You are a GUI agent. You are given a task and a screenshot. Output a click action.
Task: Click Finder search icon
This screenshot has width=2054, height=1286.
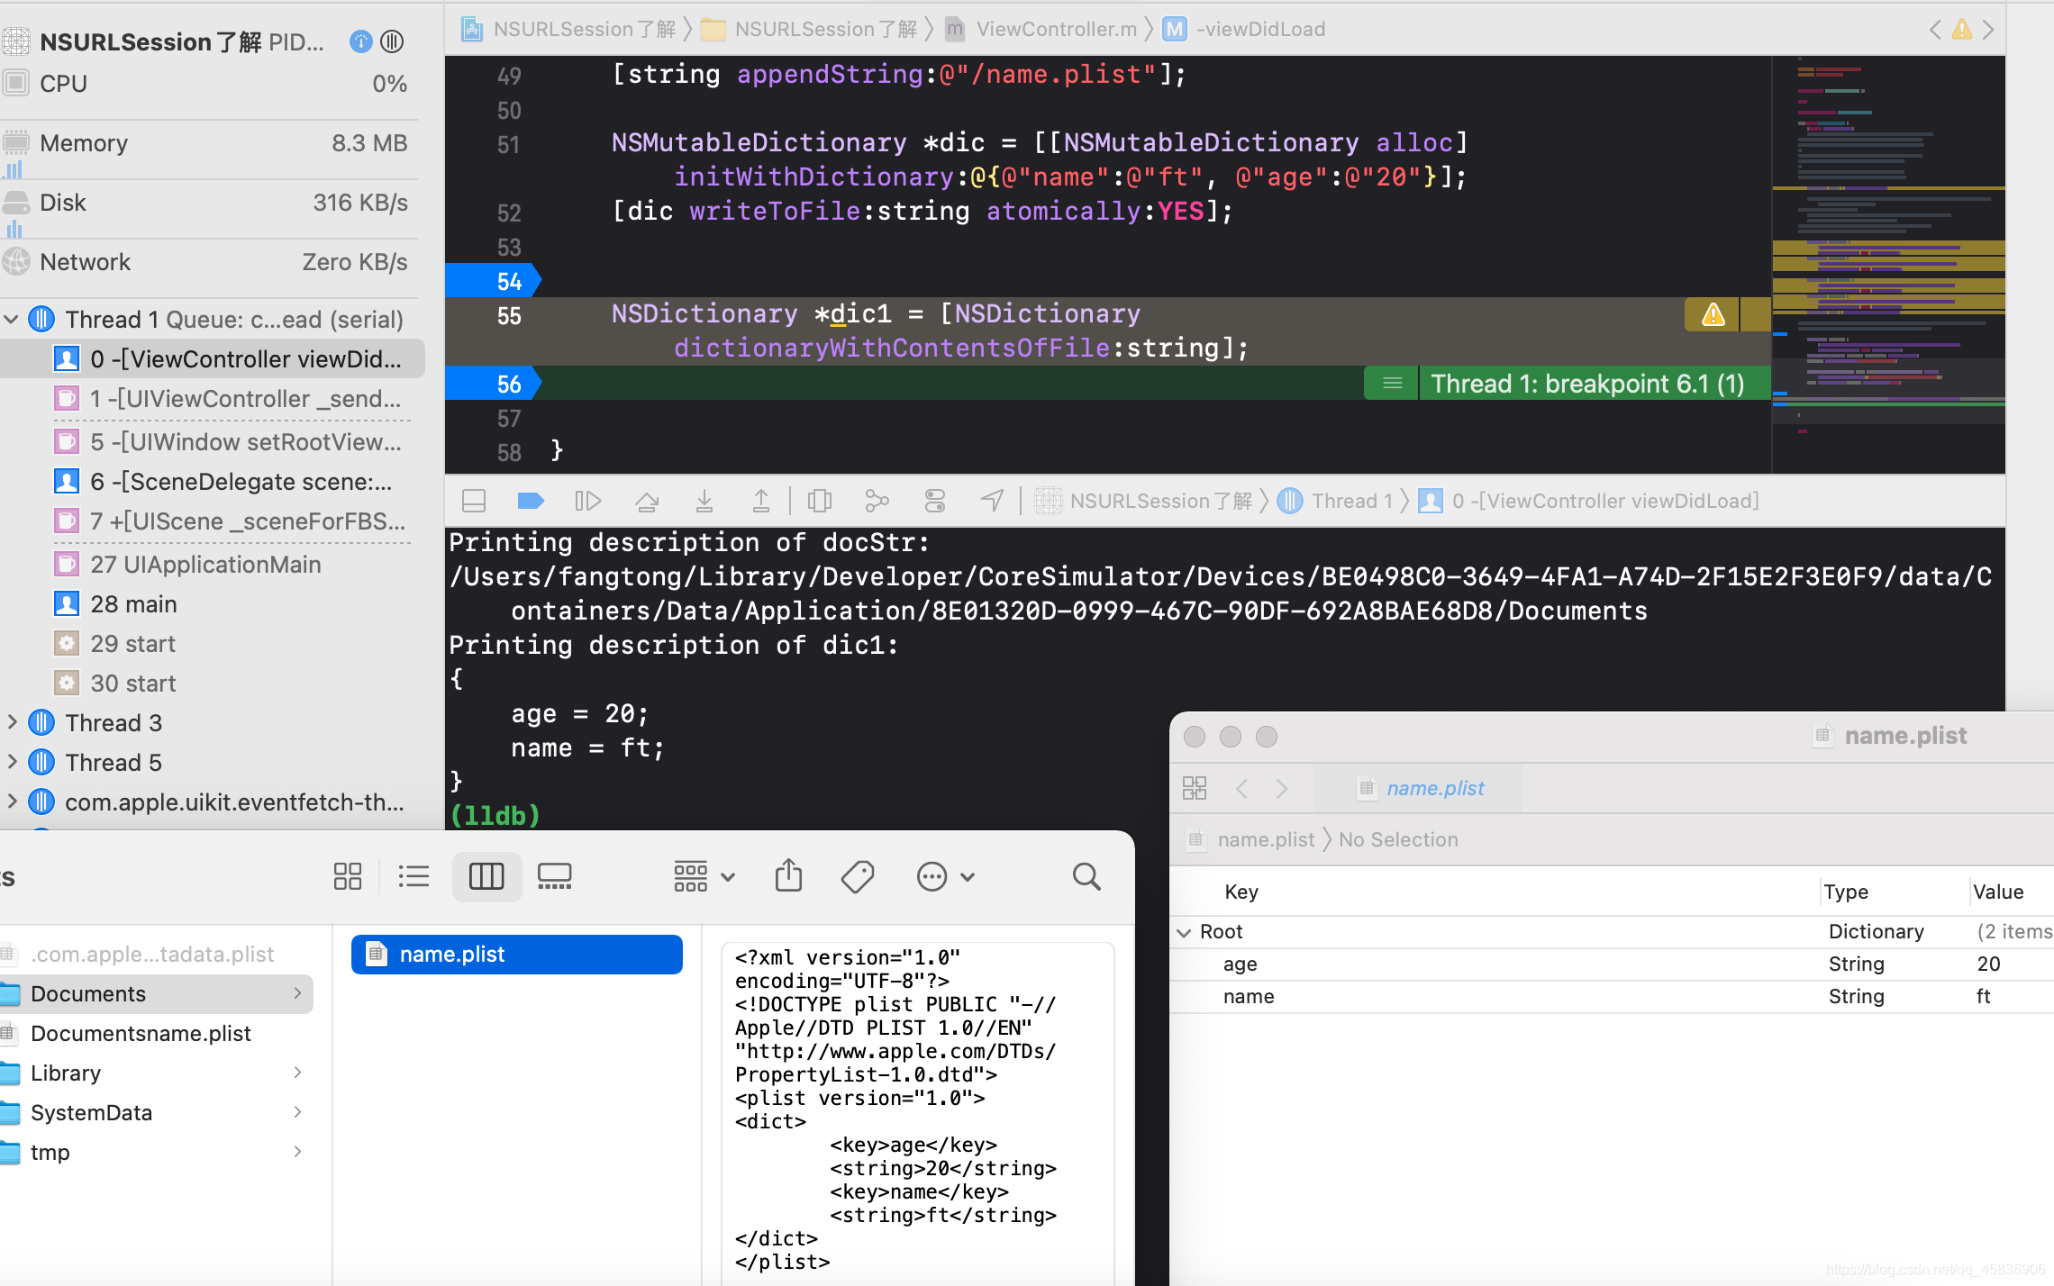coord(1086,876)
